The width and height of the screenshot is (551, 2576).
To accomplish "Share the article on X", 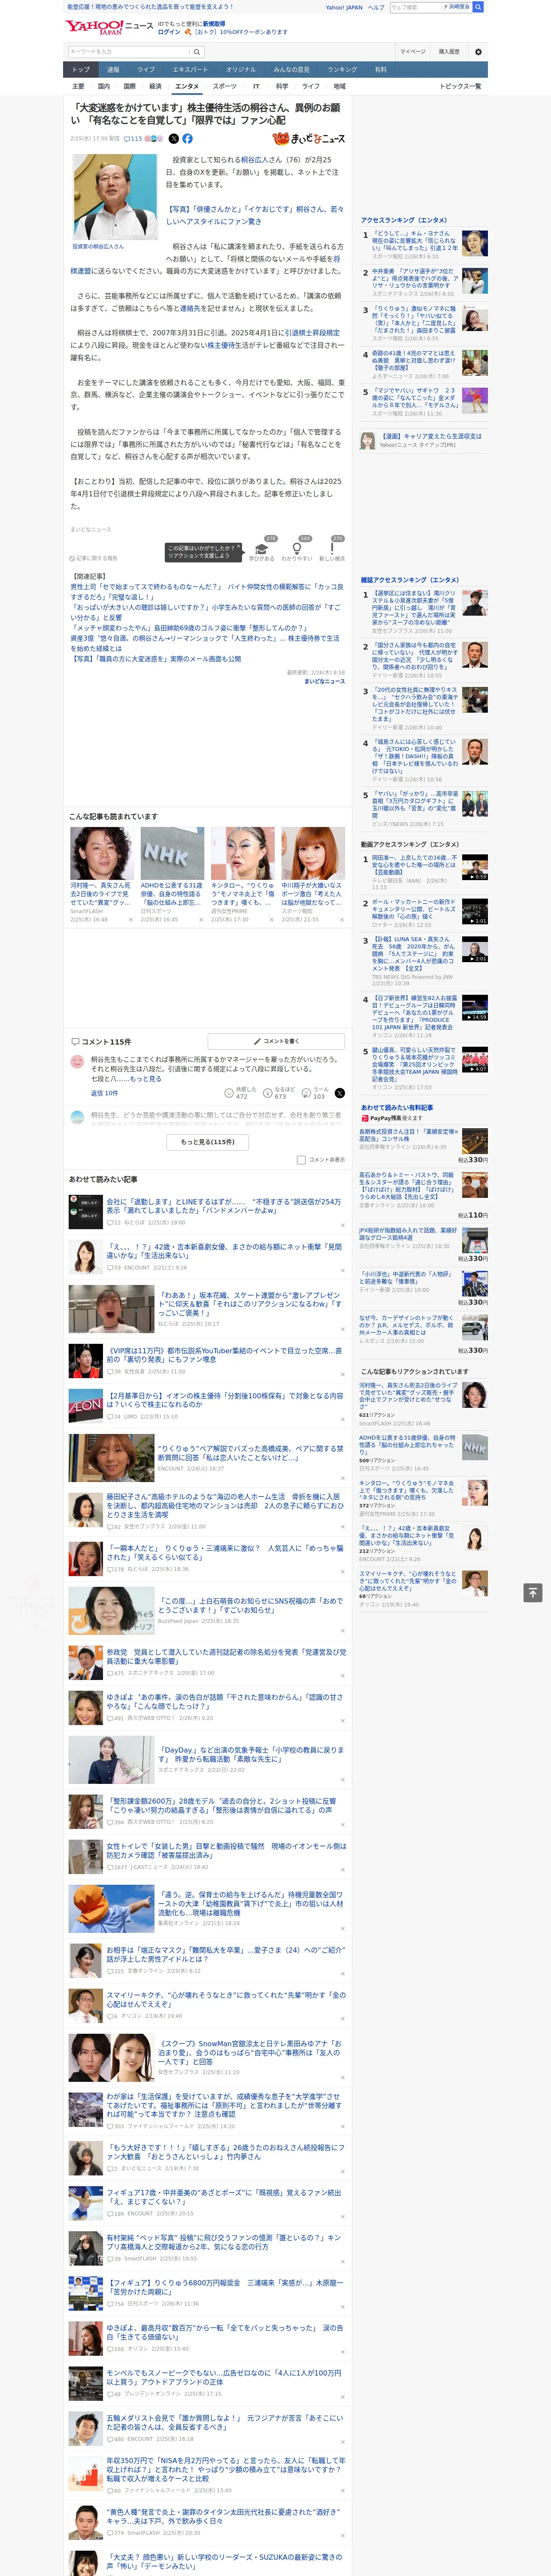I will pos(174,139).
